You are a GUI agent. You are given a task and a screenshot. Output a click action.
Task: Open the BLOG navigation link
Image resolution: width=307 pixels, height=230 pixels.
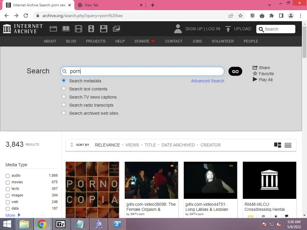71,41
